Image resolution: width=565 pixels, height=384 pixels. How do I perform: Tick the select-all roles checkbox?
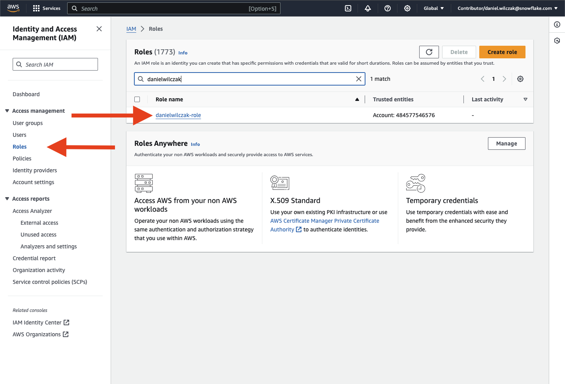[137, 99]
